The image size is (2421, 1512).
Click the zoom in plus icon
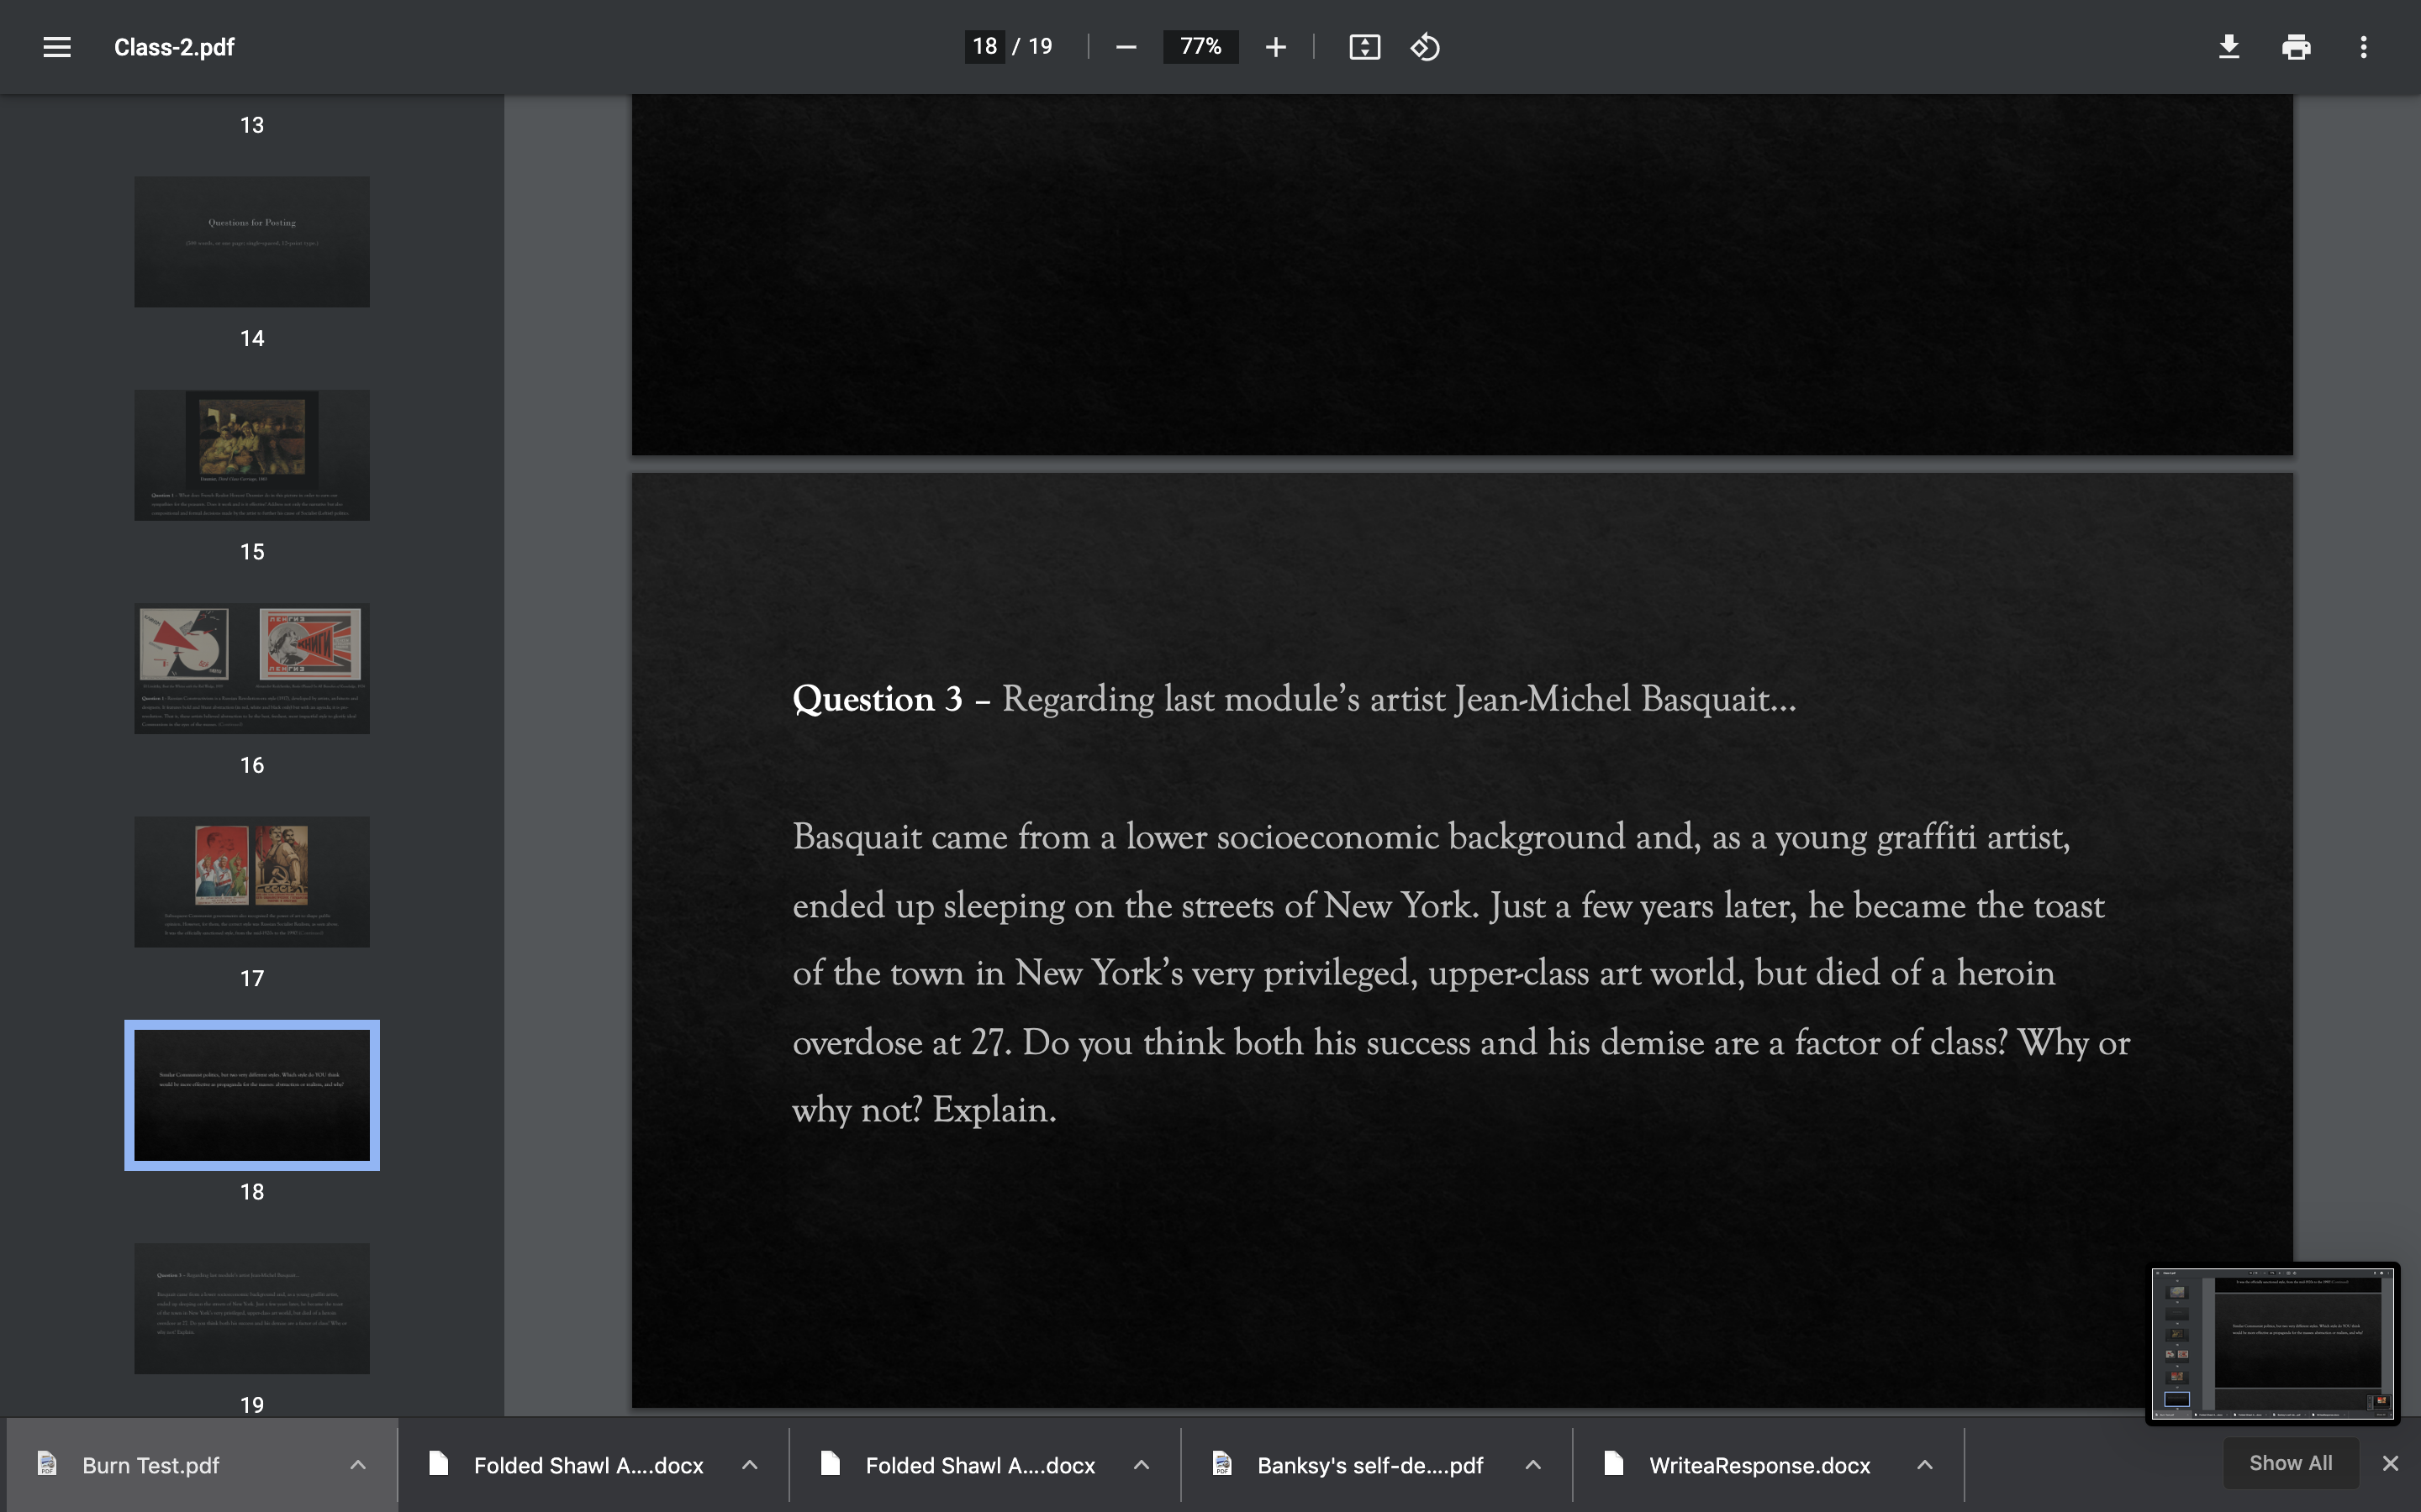pyautogui.click(x=1275, y=47)
